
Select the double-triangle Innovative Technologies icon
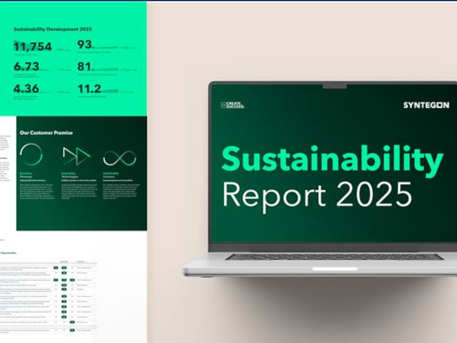pos(77,155)
